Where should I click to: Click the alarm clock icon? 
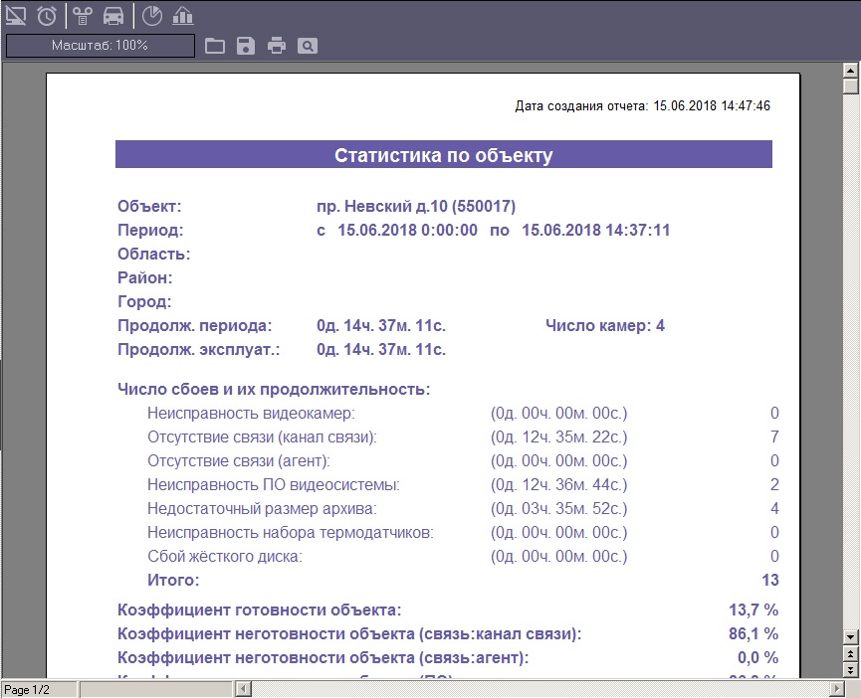[x=47, y=15]
